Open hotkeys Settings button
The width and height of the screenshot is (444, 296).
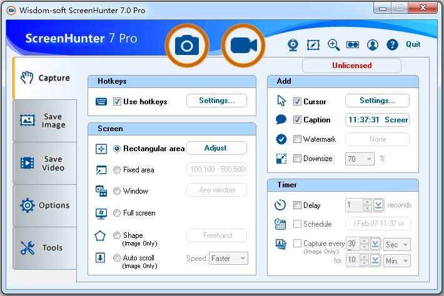(216, 101)
